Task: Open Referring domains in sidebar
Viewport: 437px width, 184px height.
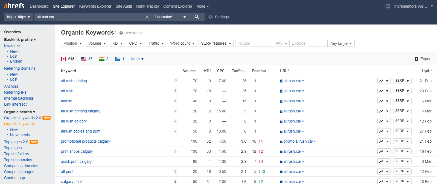Action: (20, 68)
